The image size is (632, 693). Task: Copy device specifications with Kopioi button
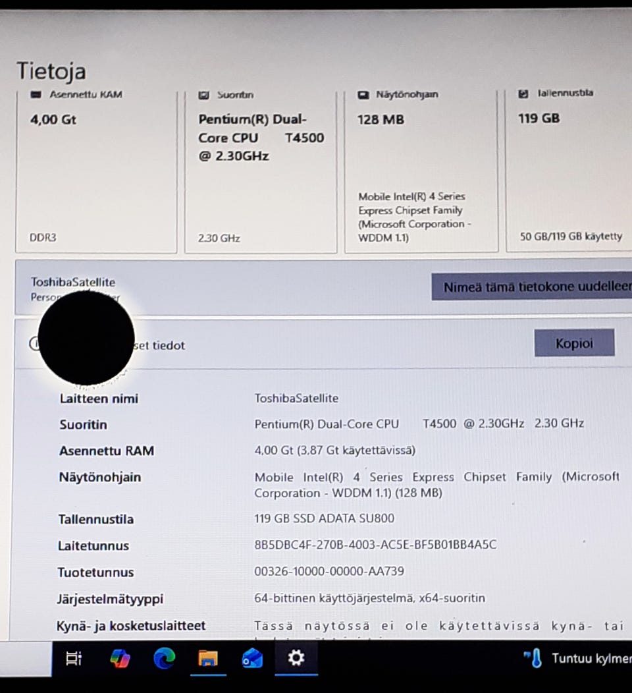(x=574, y=343)
